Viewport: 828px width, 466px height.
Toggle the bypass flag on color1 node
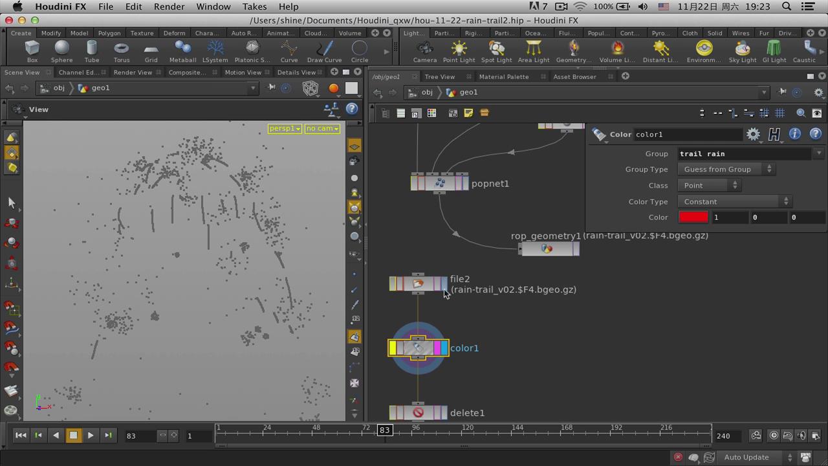pos(393,348)
